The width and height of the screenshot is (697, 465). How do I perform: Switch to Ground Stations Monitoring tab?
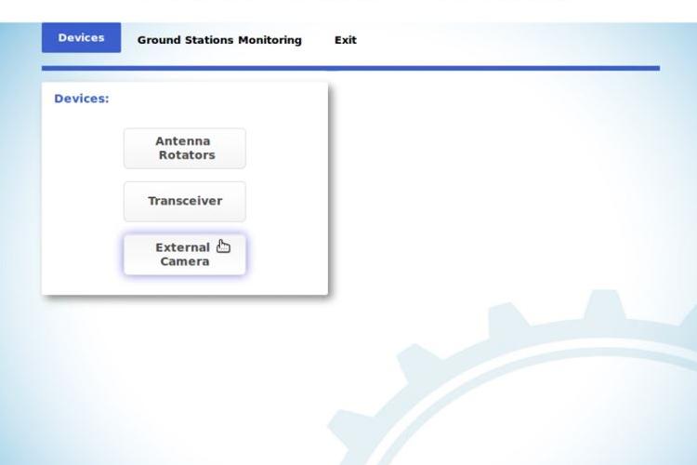tap(219, 40)
